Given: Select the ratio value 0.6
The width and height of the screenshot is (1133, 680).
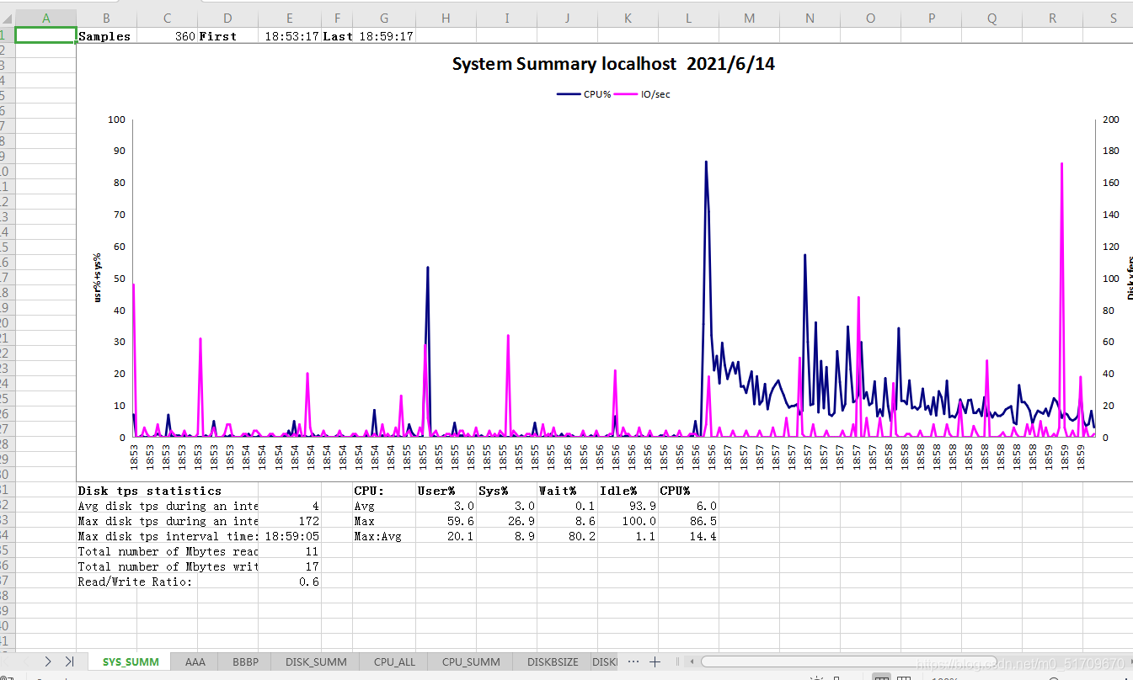Looking at the screenshot, I should (290, 582).
